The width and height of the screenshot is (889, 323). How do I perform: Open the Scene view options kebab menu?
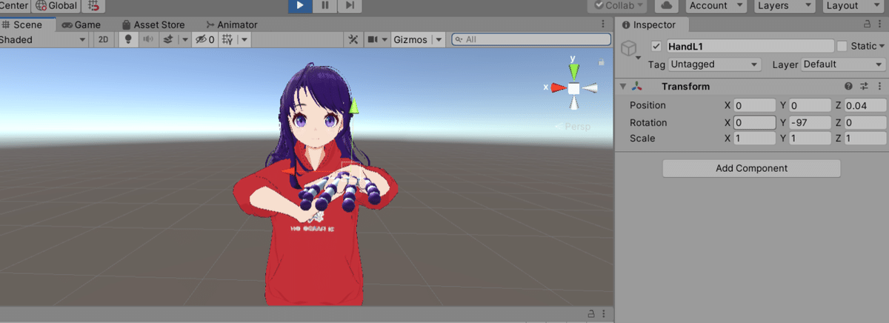[603, 24]
